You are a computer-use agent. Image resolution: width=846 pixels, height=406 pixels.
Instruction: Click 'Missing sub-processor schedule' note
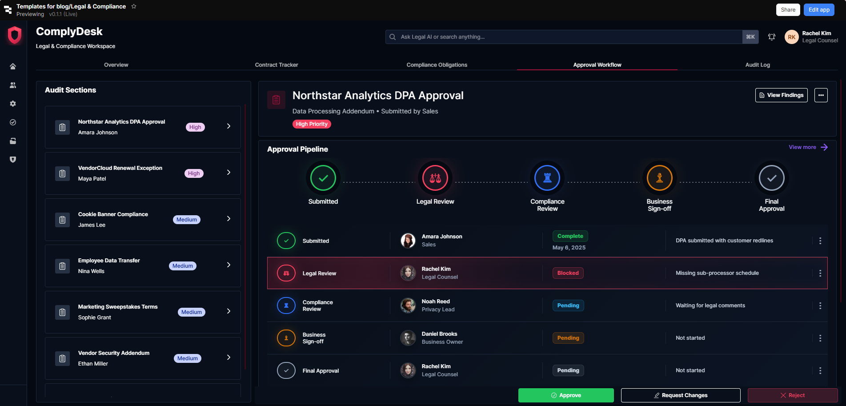click(717, 273)
